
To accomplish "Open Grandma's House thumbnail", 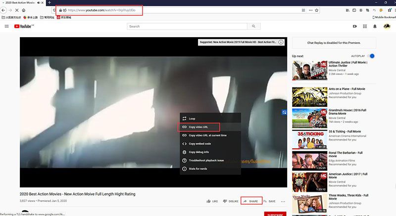I will [310, 118].
